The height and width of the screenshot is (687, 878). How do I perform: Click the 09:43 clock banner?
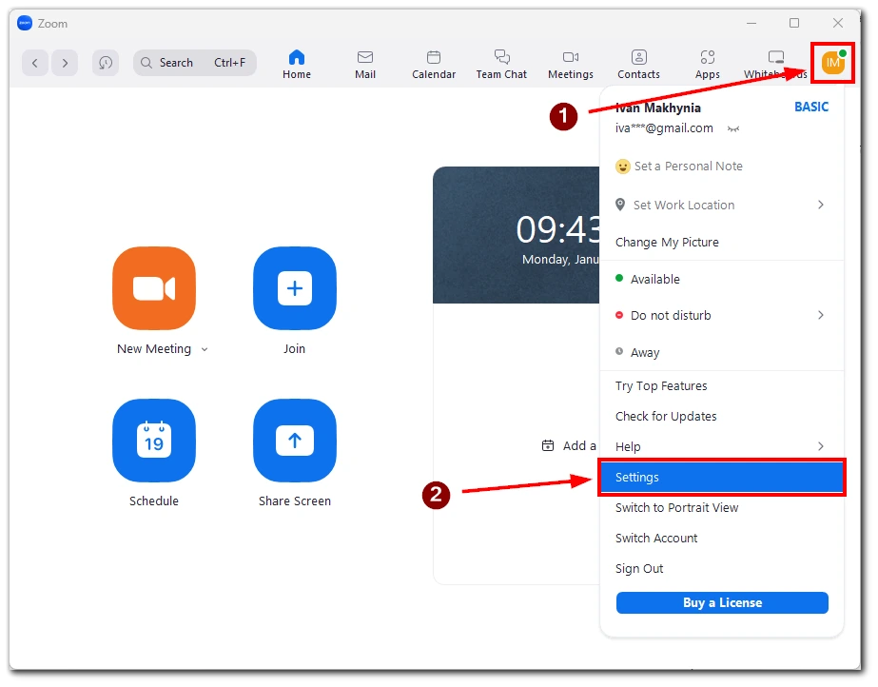click(x=516, y=235)
